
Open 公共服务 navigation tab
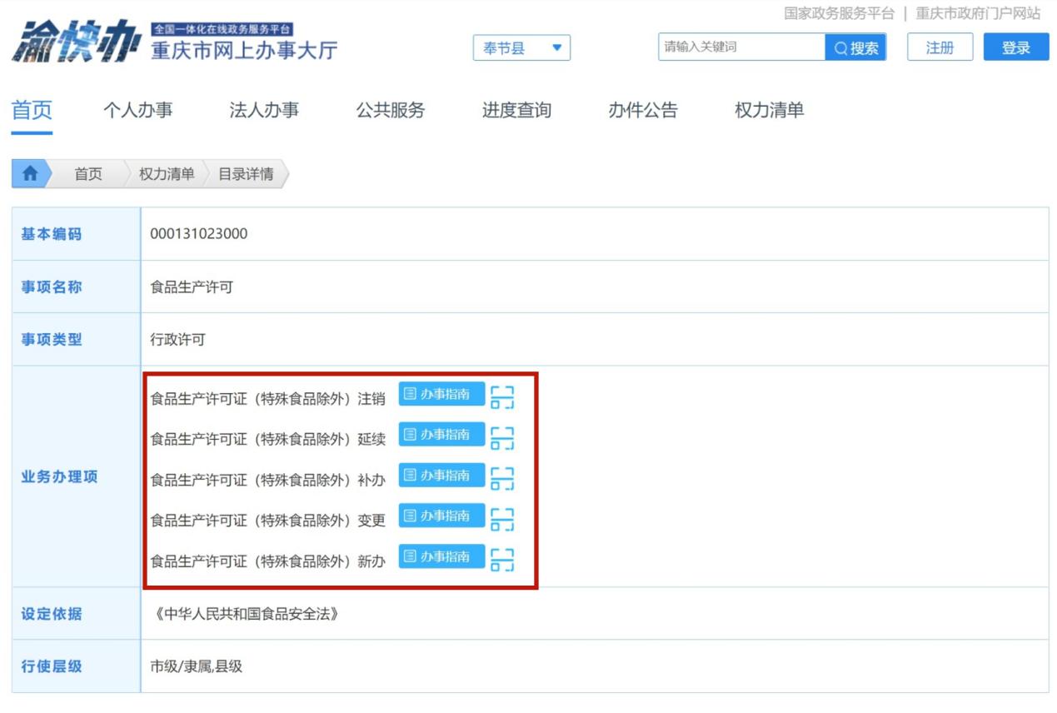(391, 110)
